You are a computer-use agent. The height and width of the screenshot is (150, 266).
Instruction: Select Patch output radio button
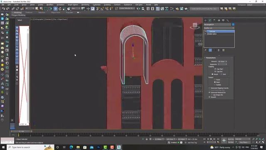(x=215, y=80)
